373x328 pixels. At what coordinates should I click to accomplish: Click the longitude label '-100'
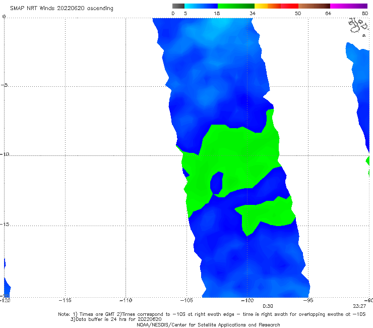click(247, 300)
